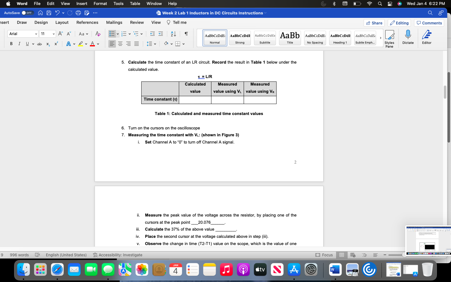Toggle the show paragraph marks icon
This screenshot has height=282, width=451.
(186, 34)
